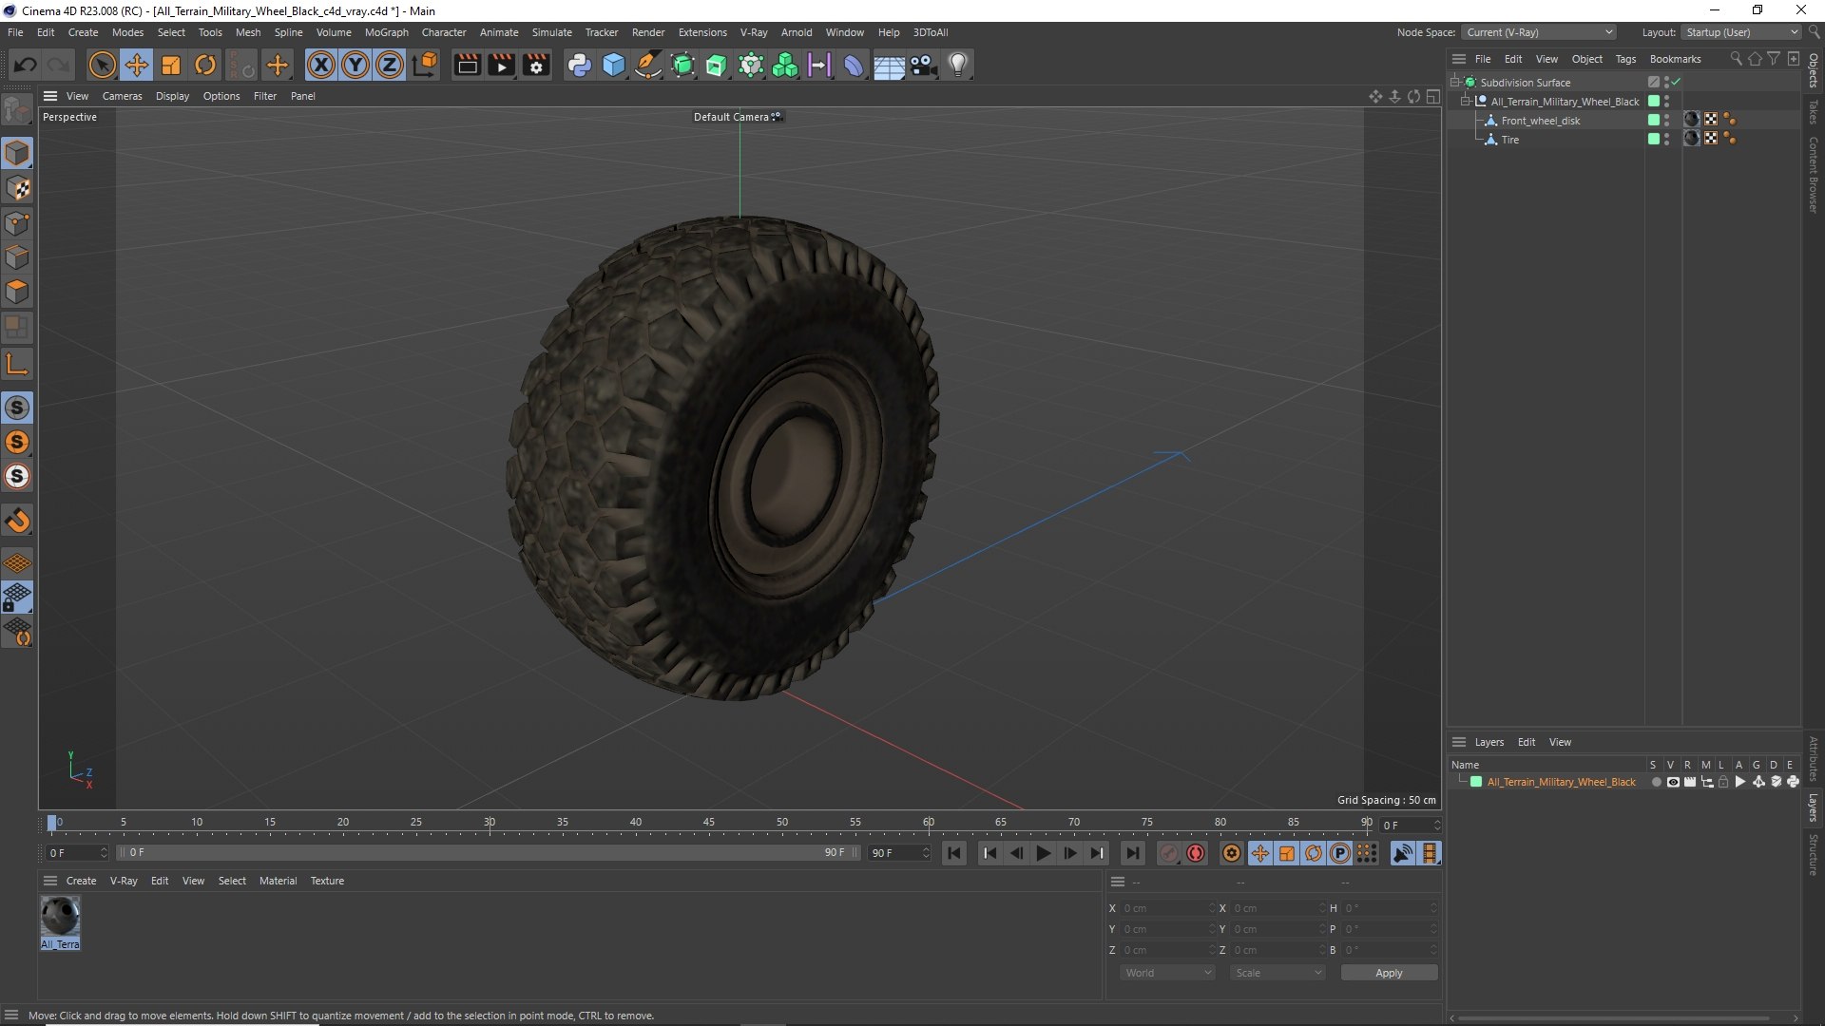Go to start of animation
The width and height of the screenshot is (1825, 1026).
(954, 853)
